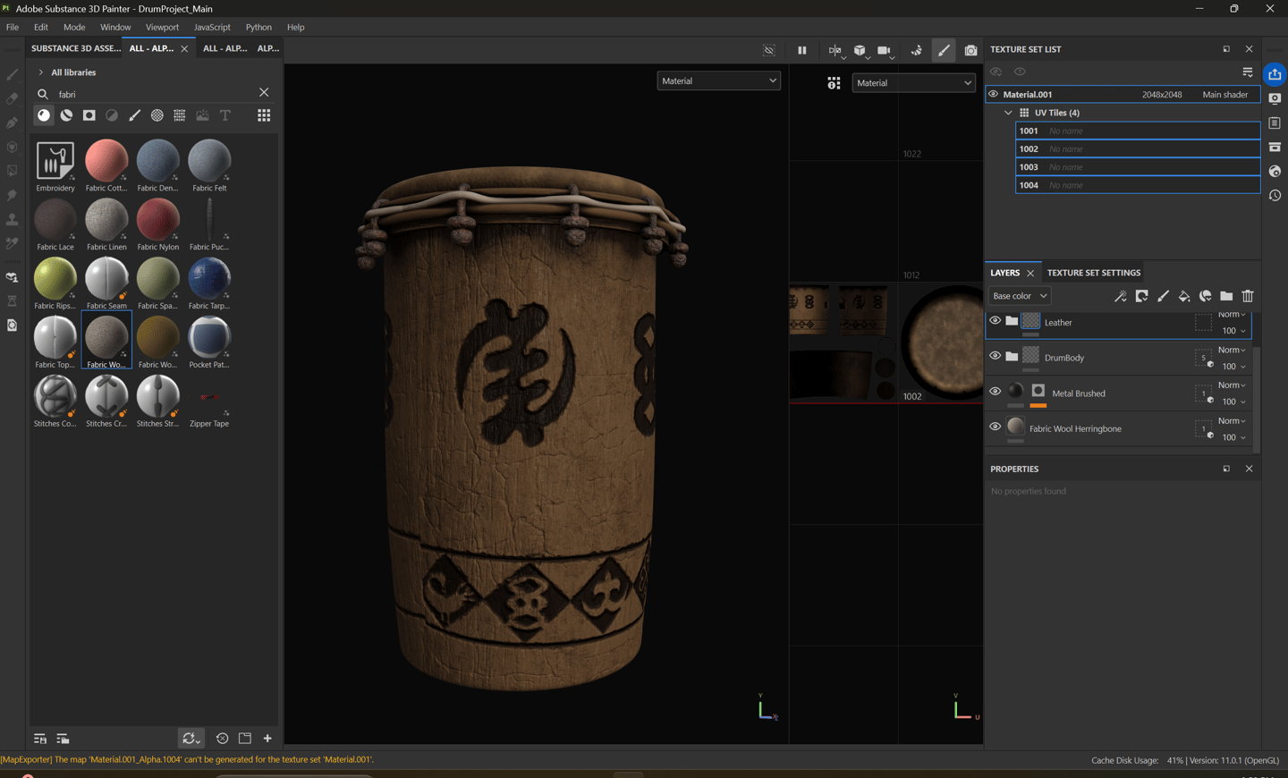Toggle visibility of Material.001 texture set
Viewport: 1288px width, 778px height.
pyautogui.click(x=993, y=94)
